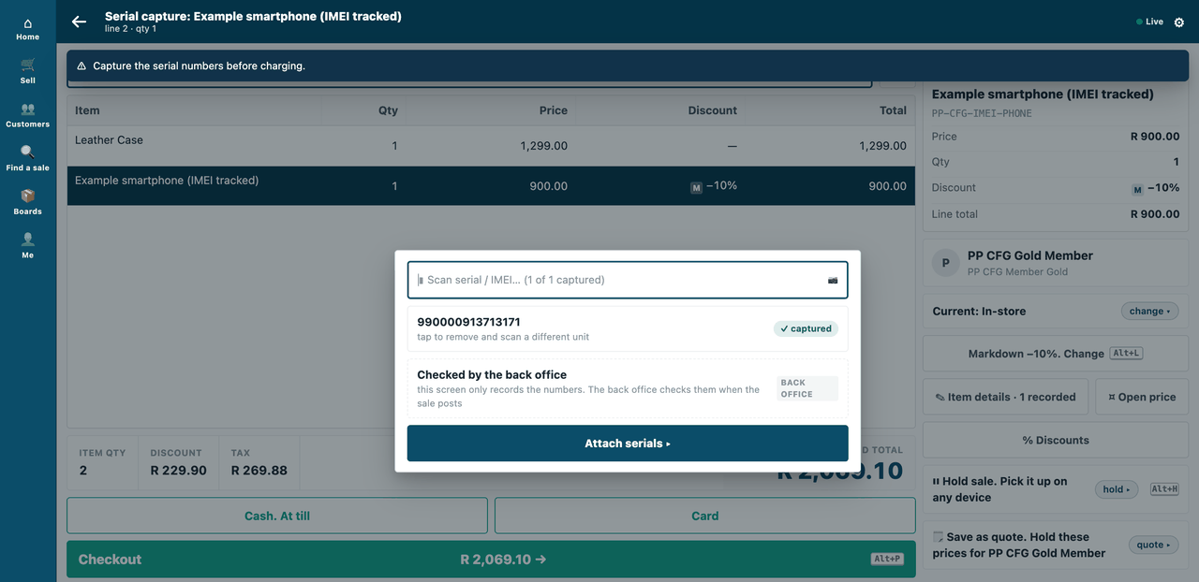Click the Attach serials button
Image resolution: width=1199 pixels, height=582 pixels.
(x=628, y=444)
